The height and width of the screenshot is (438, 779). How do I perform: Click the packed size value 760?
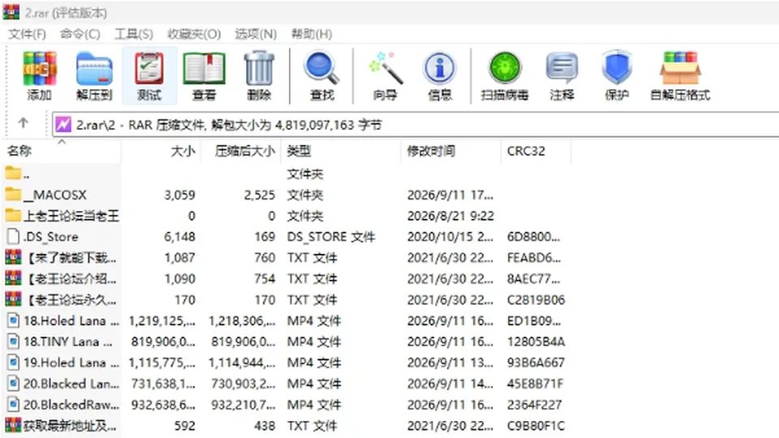coord(265,257)
